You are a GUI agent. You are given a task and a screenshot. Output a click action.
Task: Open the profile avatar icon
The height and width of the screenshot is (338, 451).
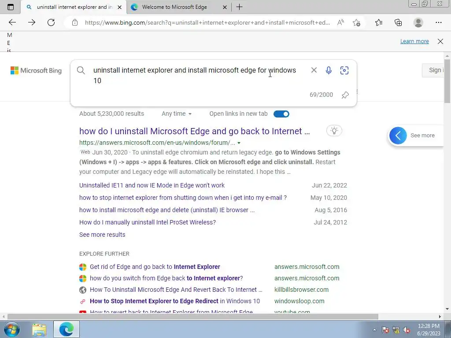[x=418, y=22]
